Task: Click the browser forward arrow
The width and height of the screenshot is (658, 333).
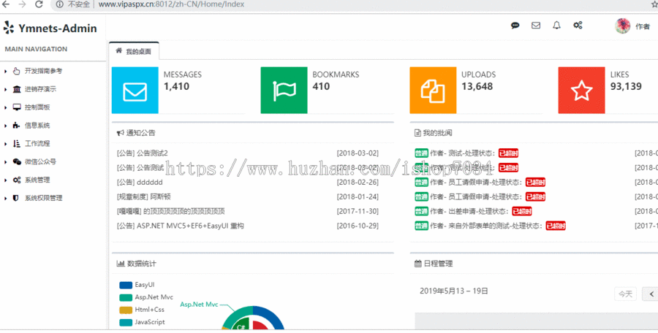Action: 22,4
